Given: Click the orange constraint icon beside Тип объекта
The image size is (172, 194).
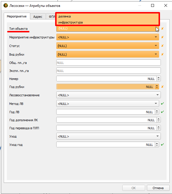Looking at the screenshot, I should [162, 28].
